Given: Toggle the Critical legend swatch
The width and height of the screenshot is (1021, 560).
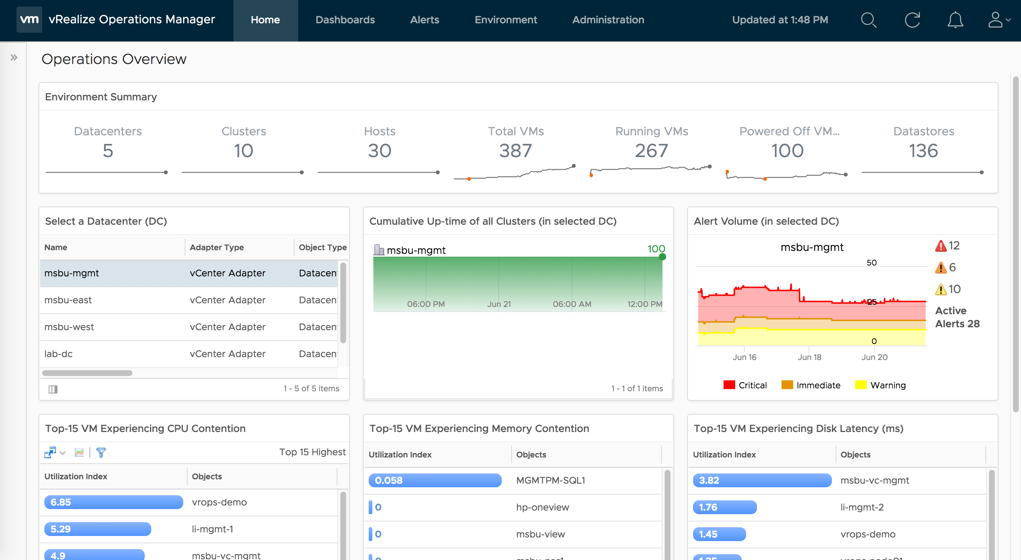Looking at the screenshot, I should pos(729,385).
